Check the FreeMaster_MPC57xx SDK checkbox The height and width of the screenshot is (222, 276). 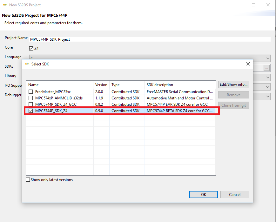click(x=31, y=92)
